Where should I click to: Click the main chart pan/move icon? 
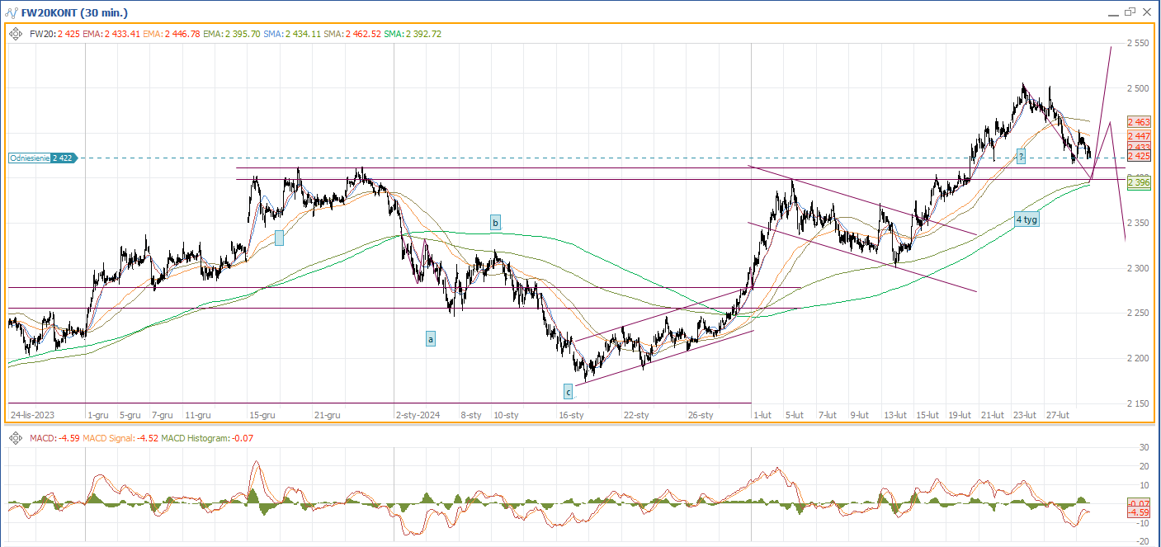(x=15, y=34)
